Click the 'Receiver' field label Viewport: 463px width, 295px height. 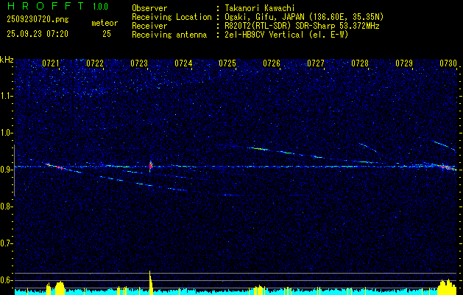(149, 26)
